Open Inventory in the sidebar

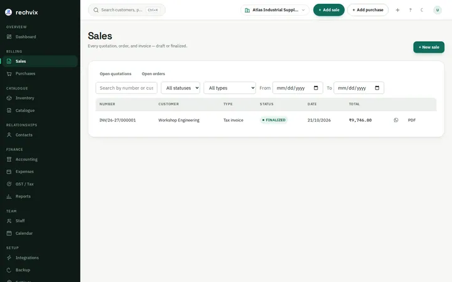[40, 98]
